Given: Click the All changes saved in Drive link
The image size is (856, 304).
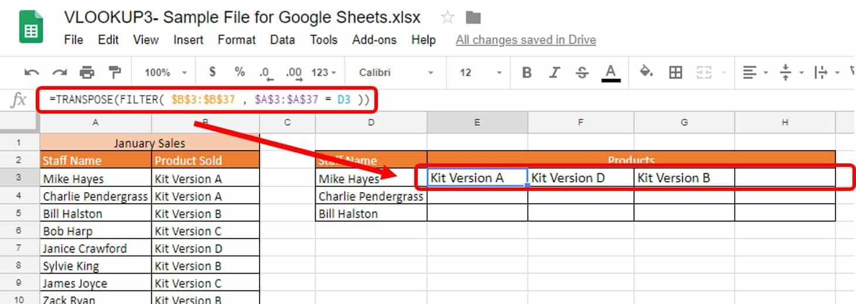Looking at the screenshot, I should tap(526, 40).
